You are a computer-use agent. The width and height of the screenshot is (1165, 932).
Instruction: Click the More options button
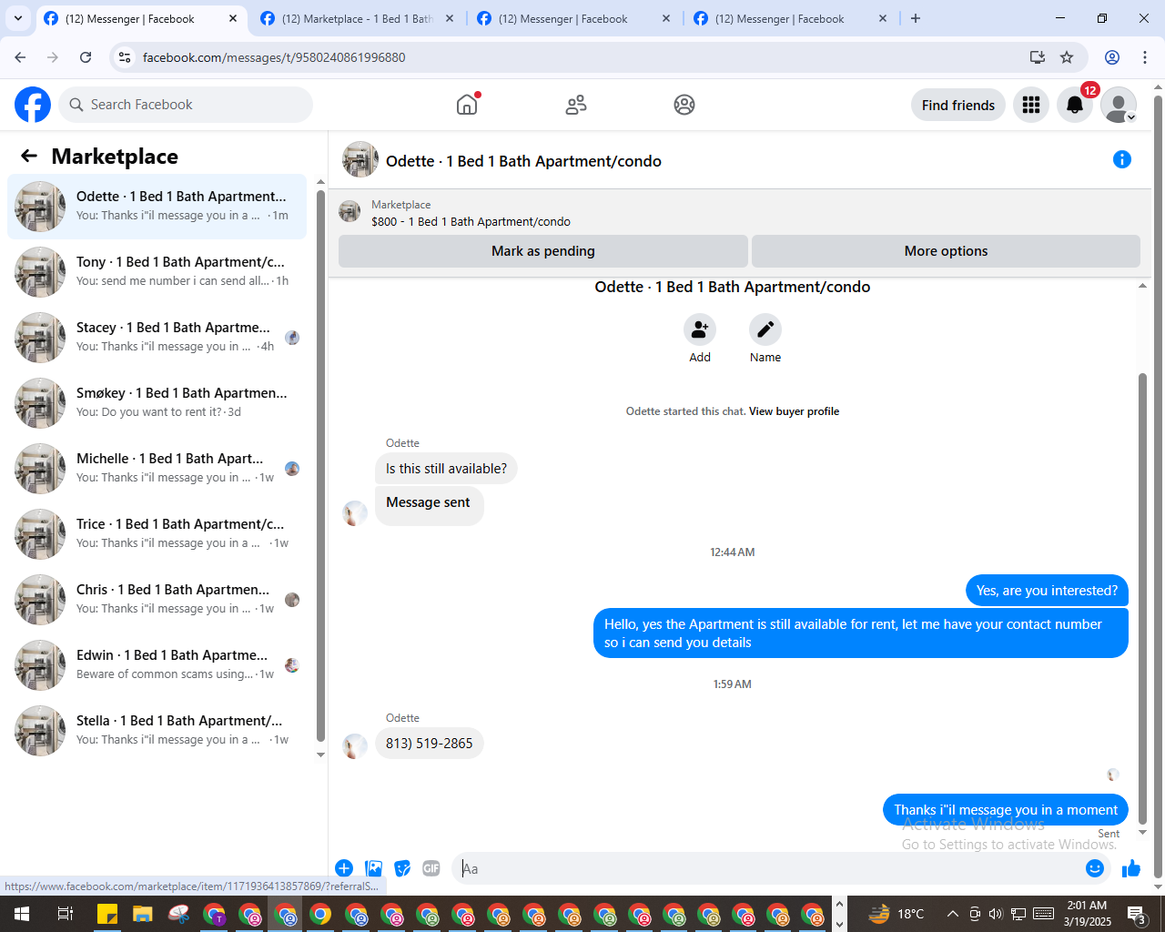tap(946, 251)
